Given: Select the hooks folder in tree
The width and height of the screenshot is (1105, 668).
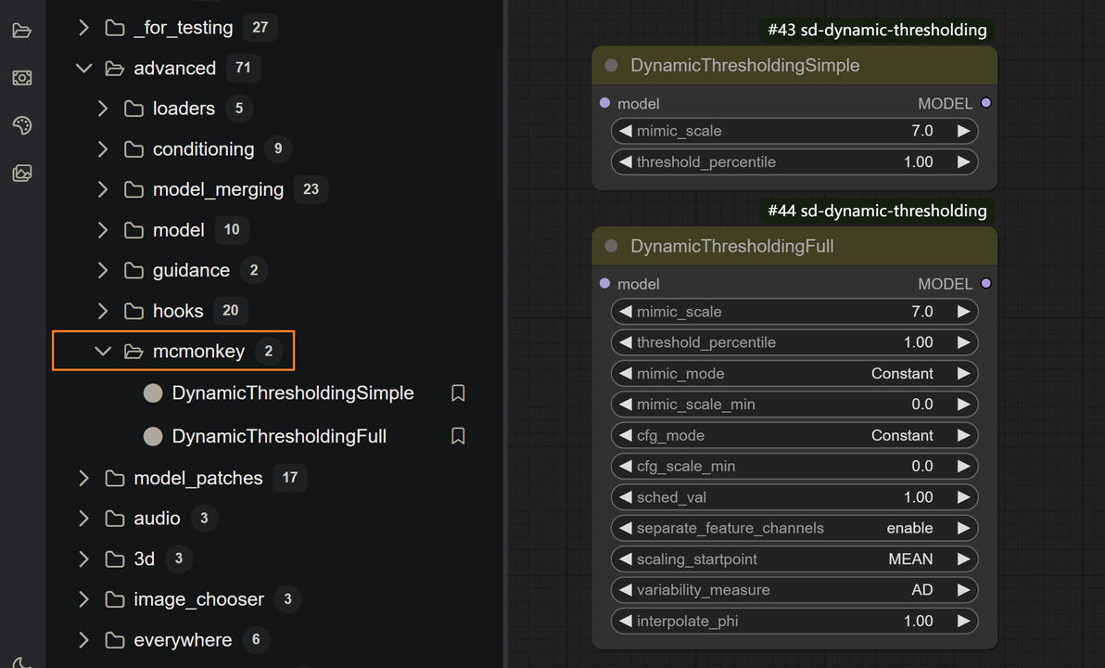Looking at the screenshot, I should pos(177,311).
